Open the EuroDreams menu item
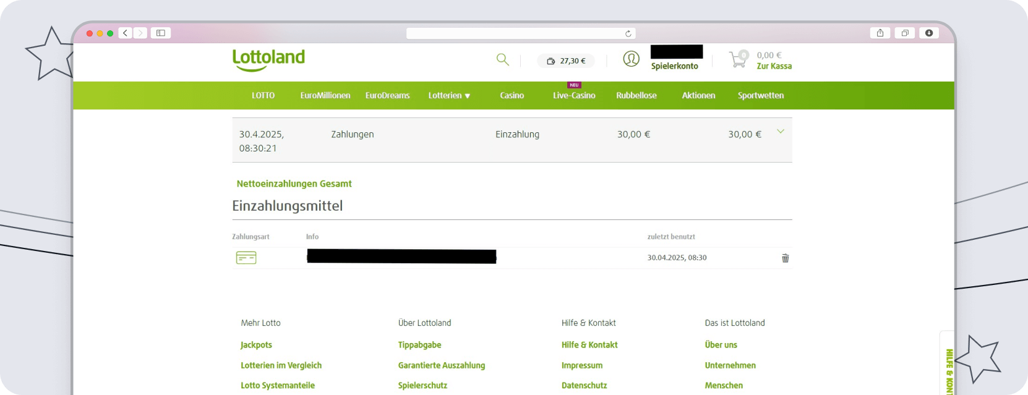Viewport: 1028px width, 395px height. point(387,95)
